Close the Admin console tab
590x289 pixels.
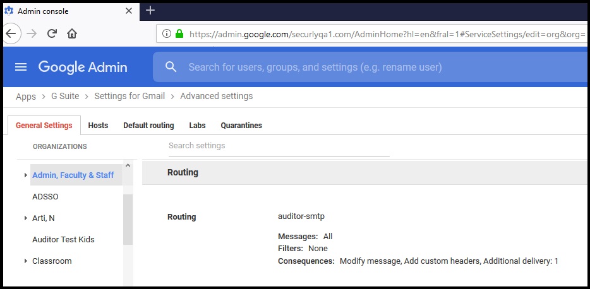tap(129, 11)
